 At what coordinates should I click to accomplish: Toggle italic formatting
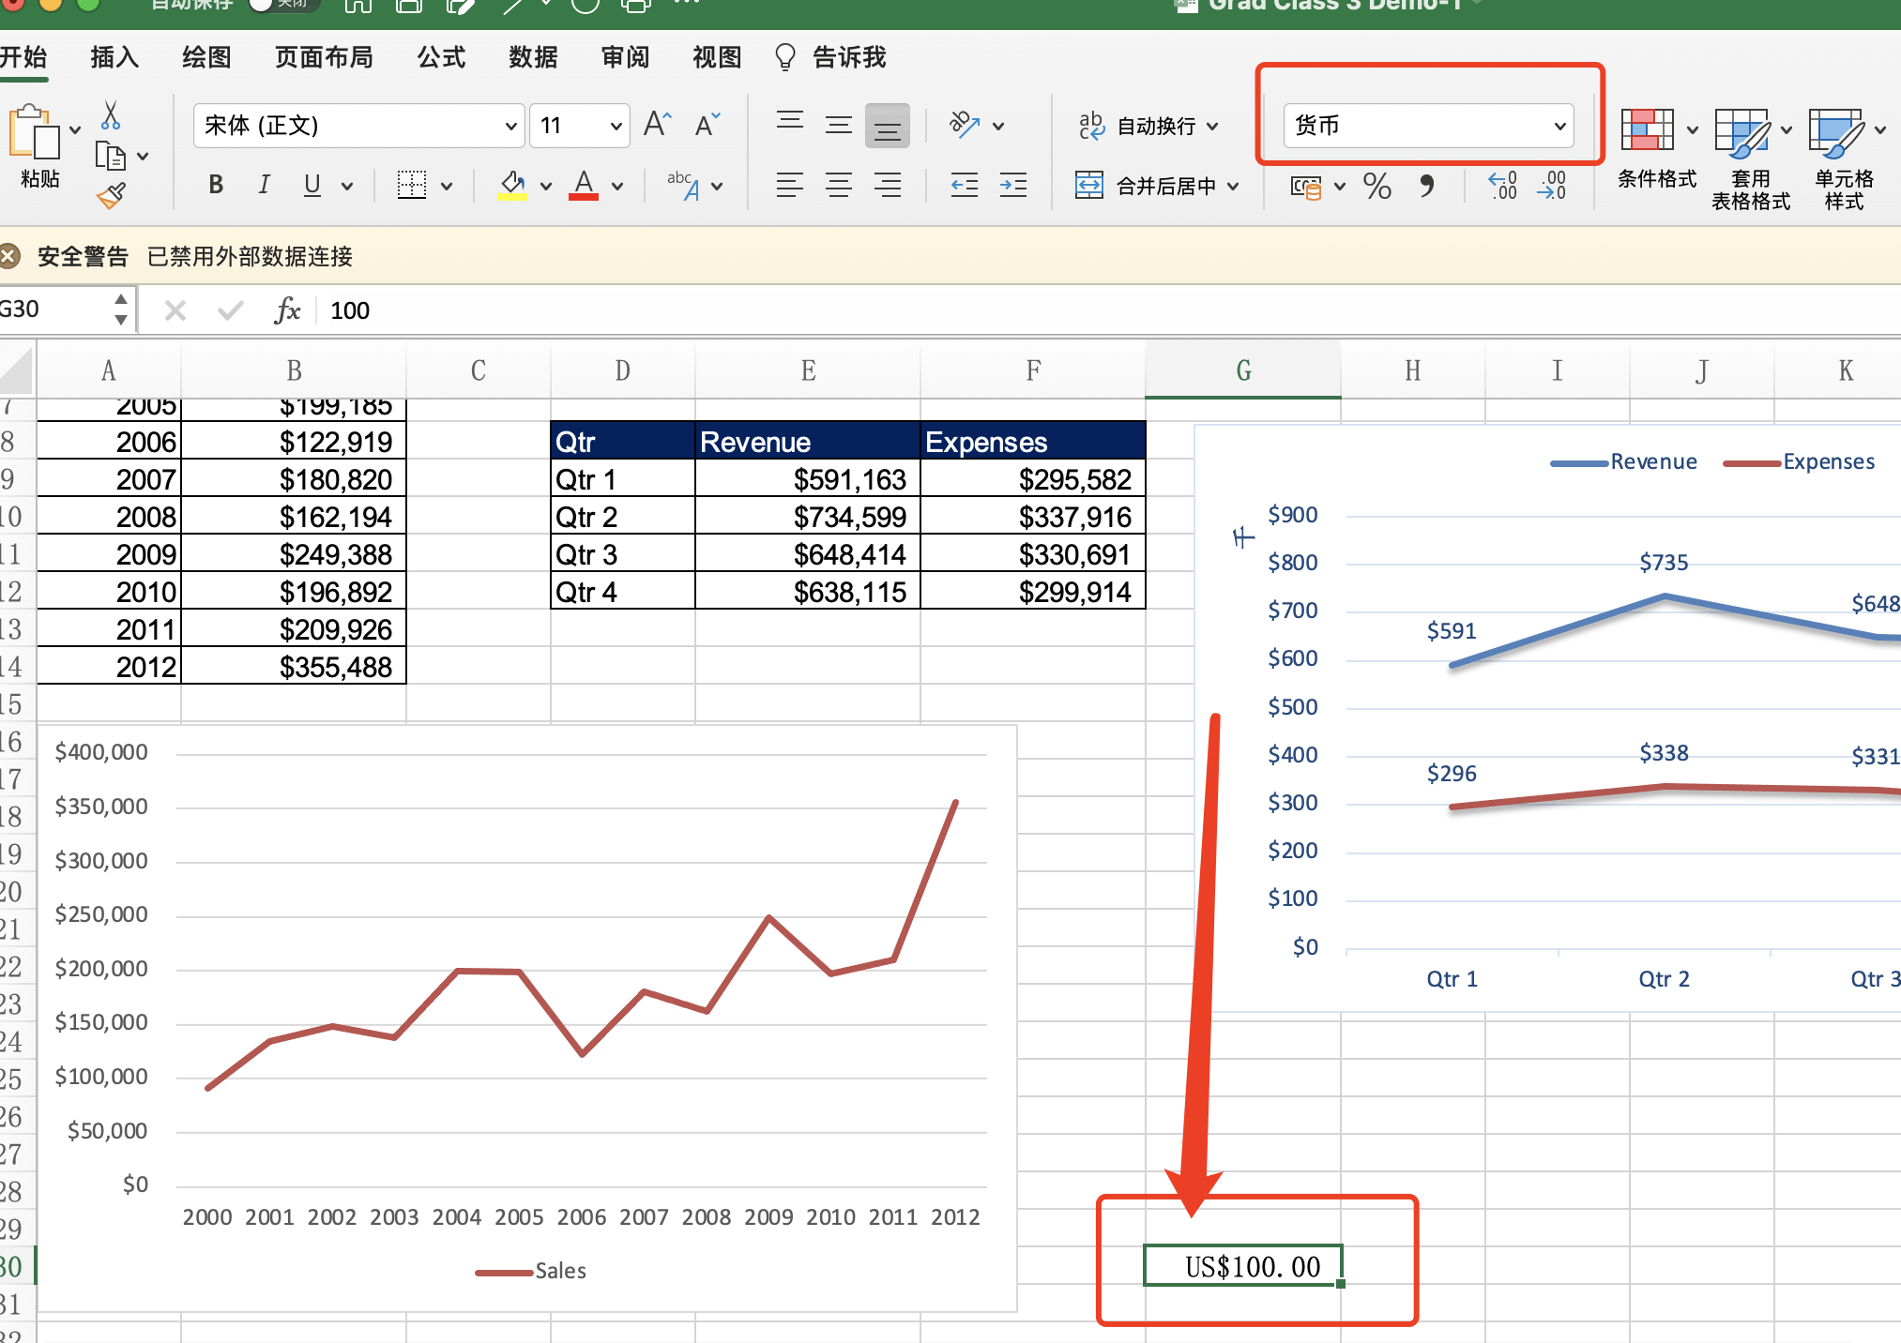(x=264, y=186)
